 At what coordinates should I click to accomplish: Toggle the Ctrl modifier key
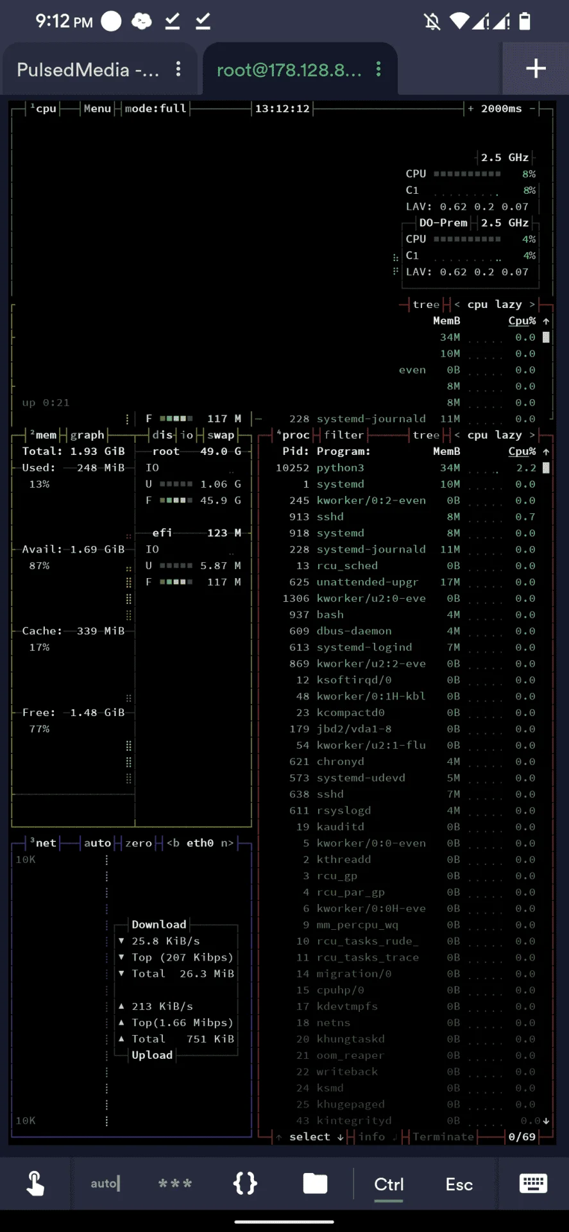[389, 1184]
